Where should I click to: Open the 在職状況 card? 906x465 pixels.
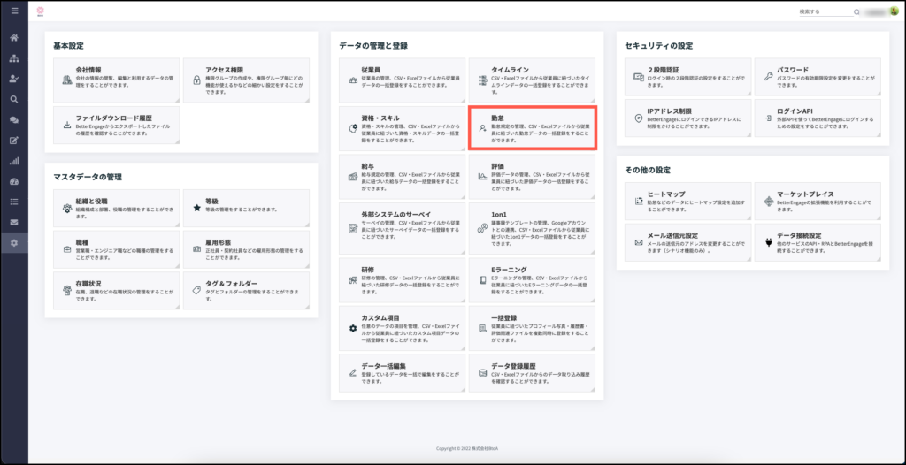(x=116, y=291)
